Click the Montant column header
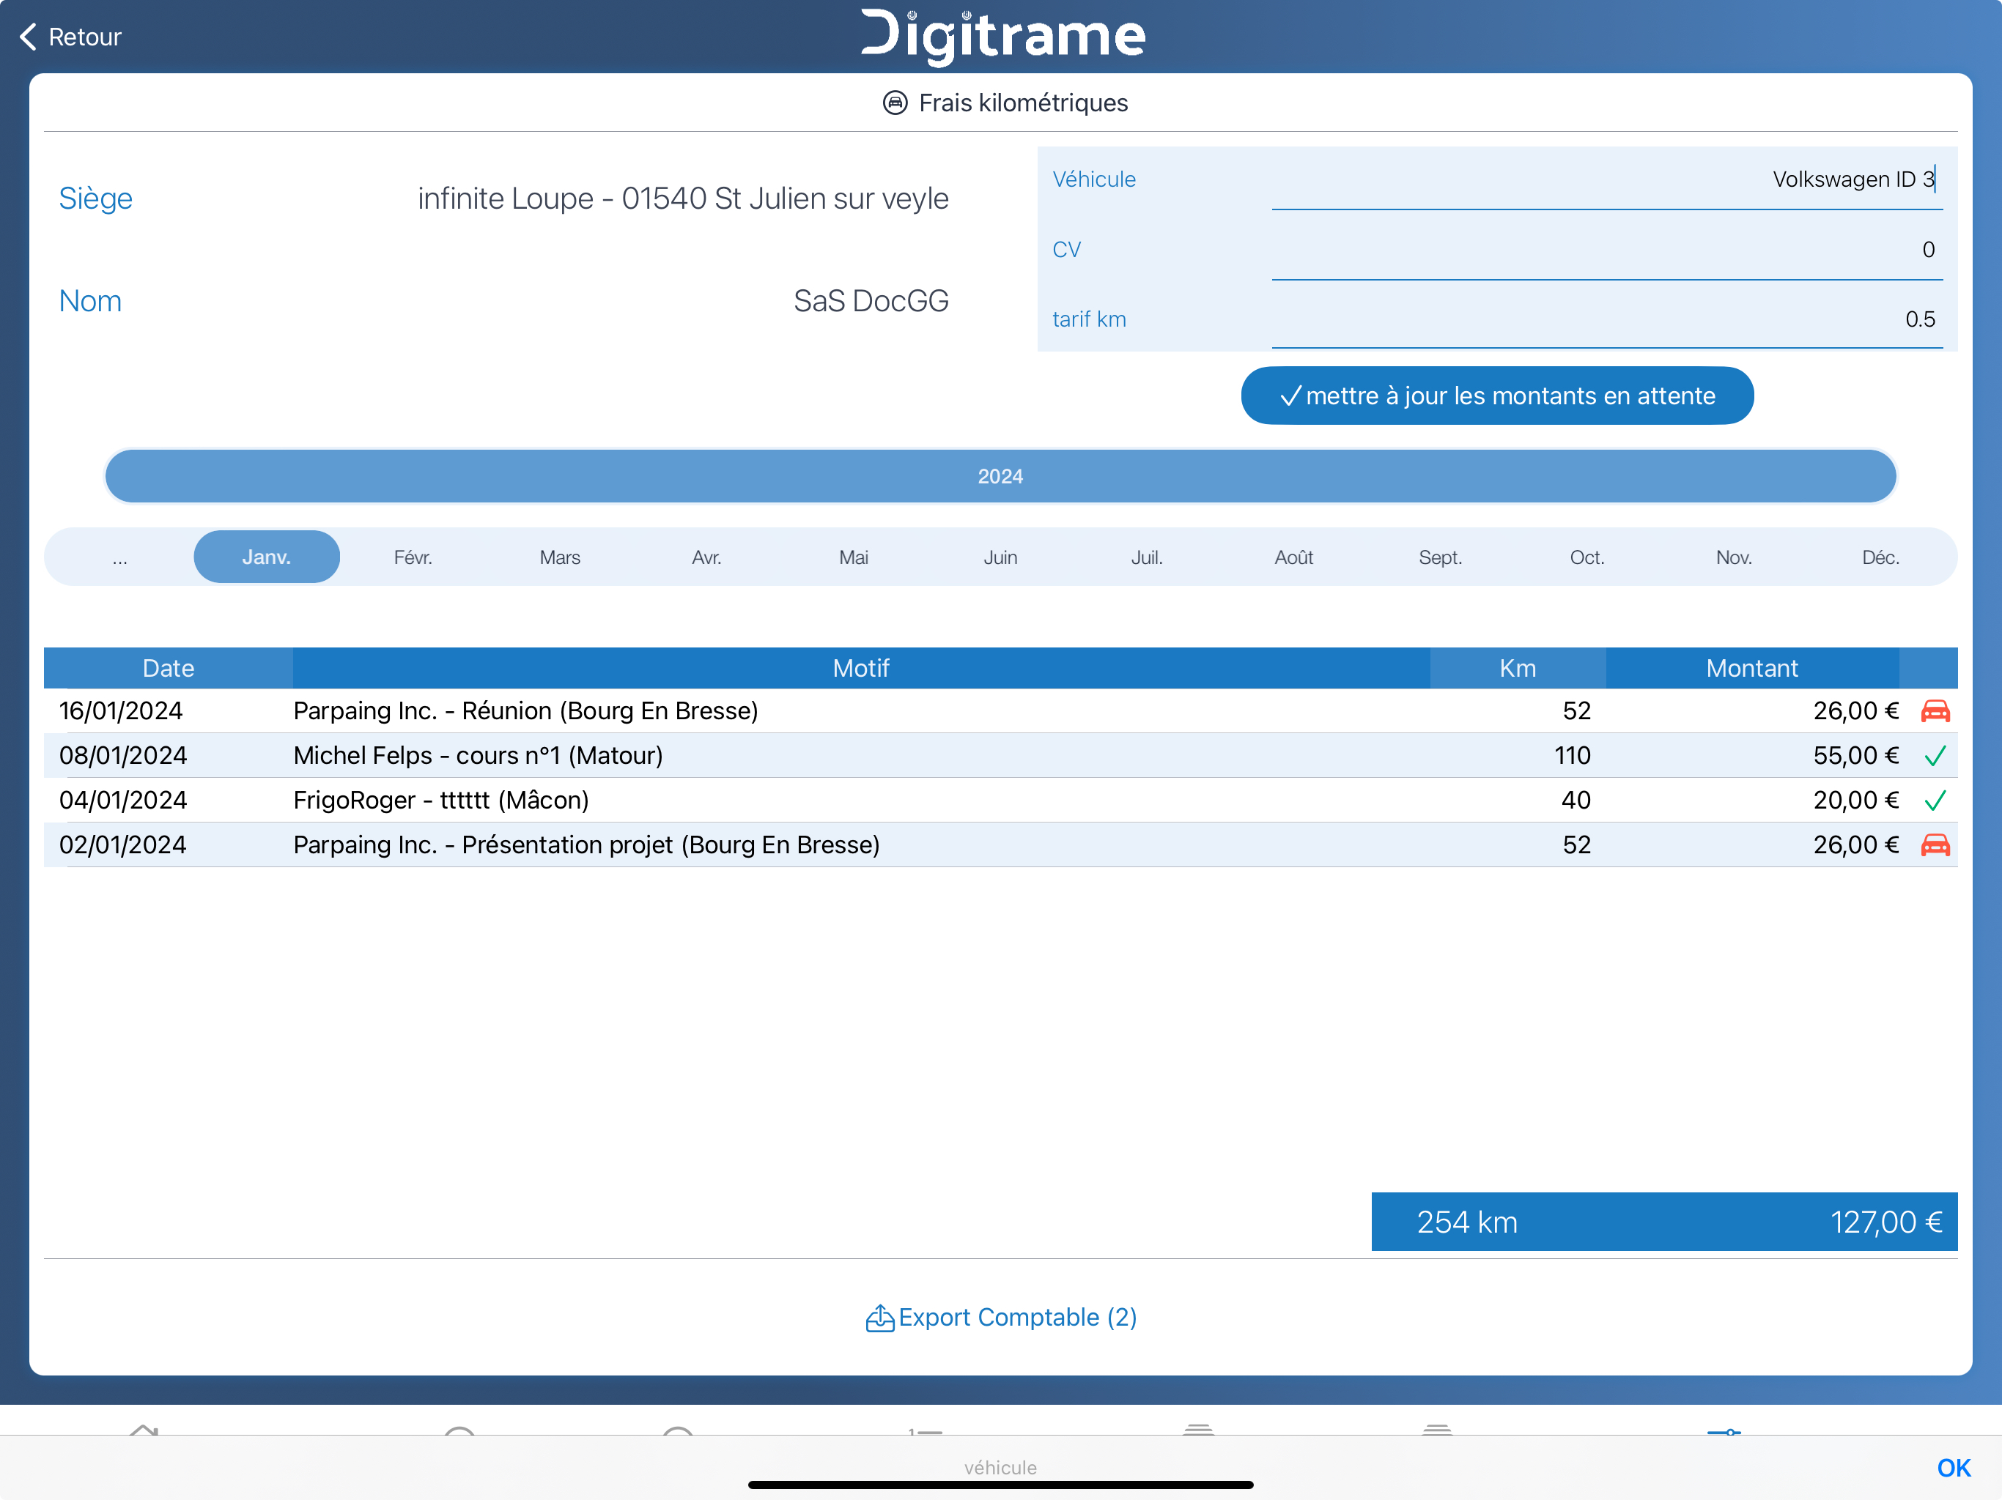Image resolution: width=2002 pixels, height=1500 pixels. [x=1751, y=668]
